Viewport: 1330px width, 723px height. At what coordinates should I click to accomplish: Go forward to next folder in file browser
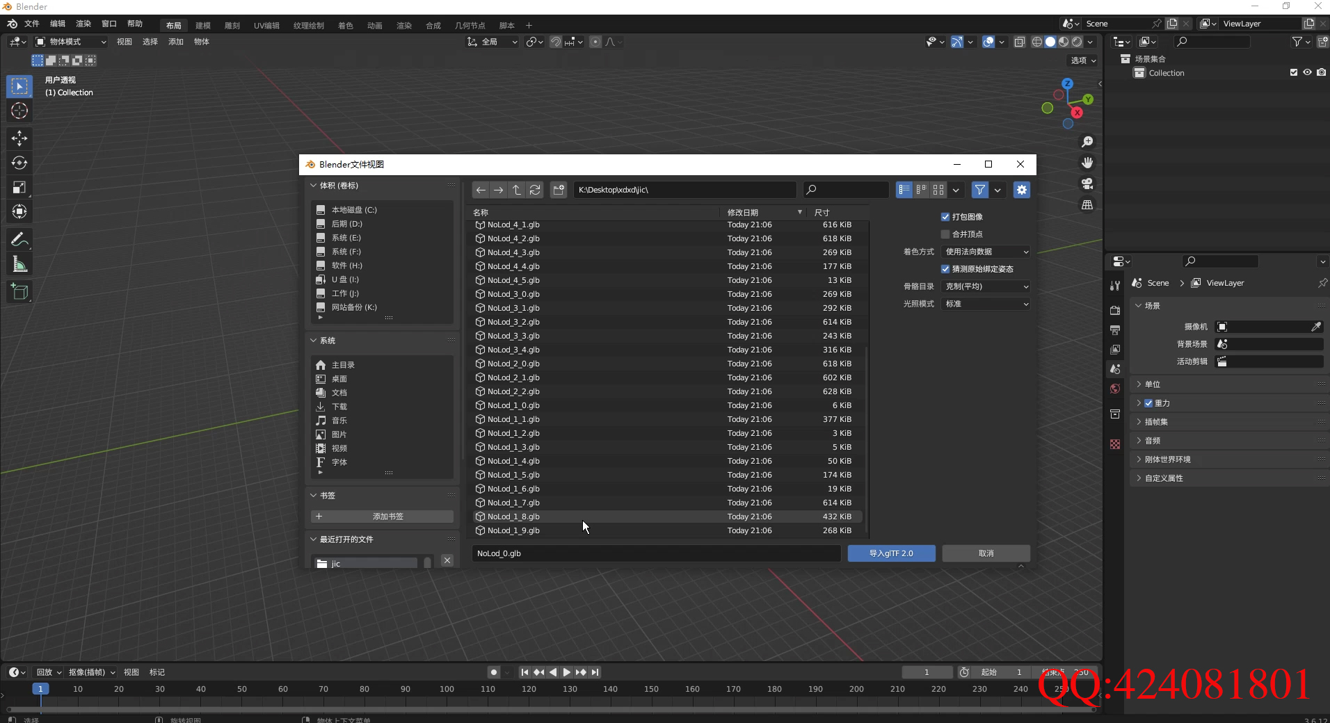point(499,190)
